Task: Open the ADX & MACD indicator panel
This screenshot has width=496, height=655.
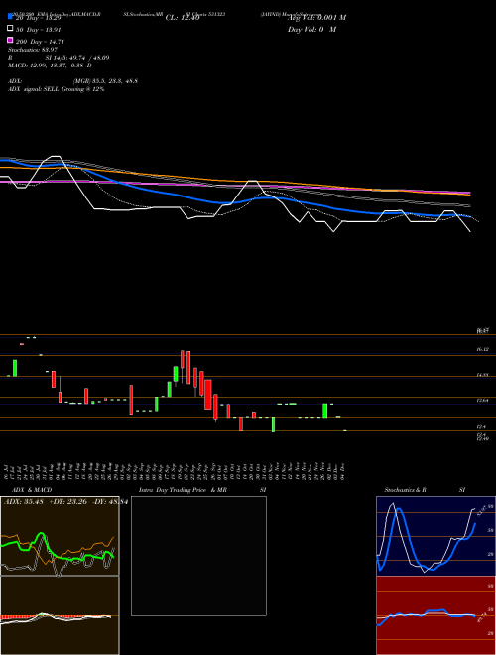Action: [x=60, y=536]
